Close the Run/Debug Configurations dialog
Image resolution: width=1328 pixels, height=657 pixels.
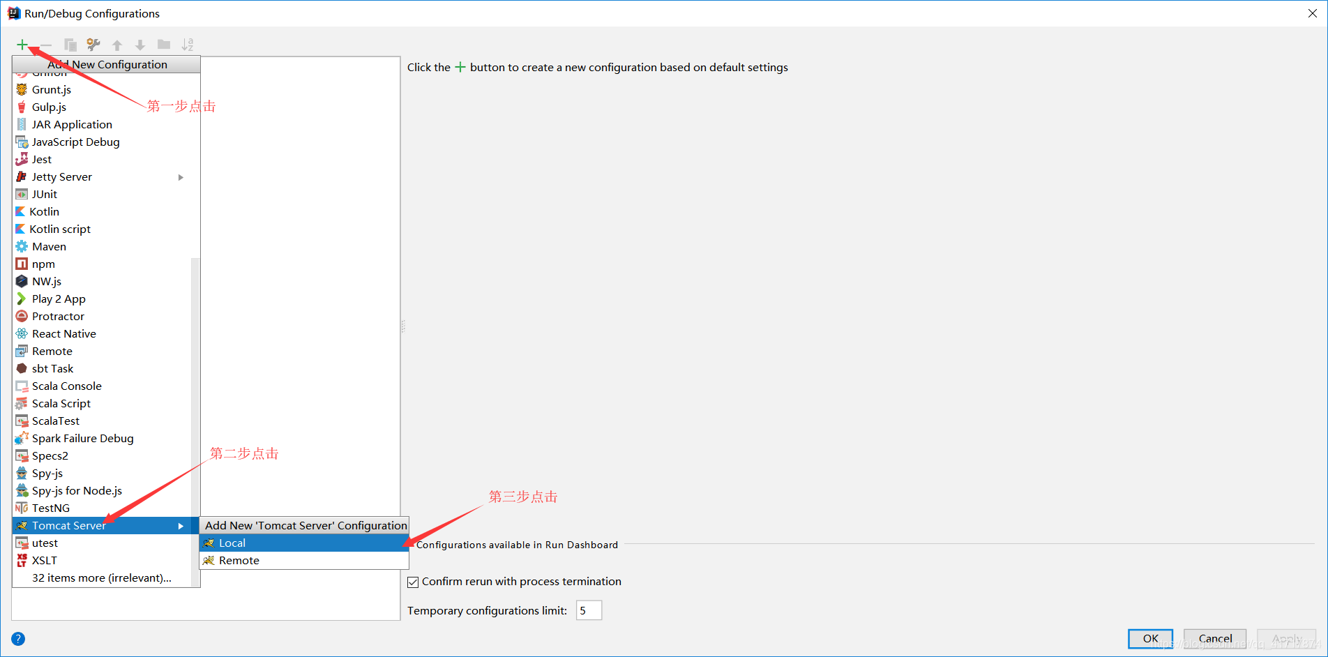(x=1312, y=13)
